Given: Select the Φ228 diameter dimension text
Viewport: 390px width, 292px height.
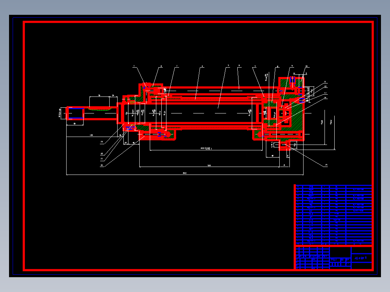Looking at the screenshot, I should click(322, 122).
